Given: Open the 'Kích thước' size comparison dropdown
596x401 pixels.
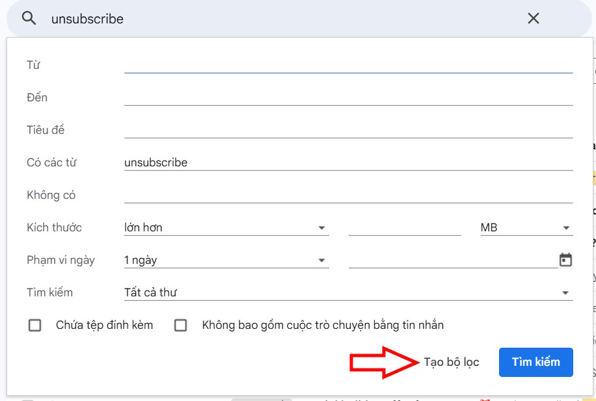Looking at the screenshot, I should pos(321,227).
